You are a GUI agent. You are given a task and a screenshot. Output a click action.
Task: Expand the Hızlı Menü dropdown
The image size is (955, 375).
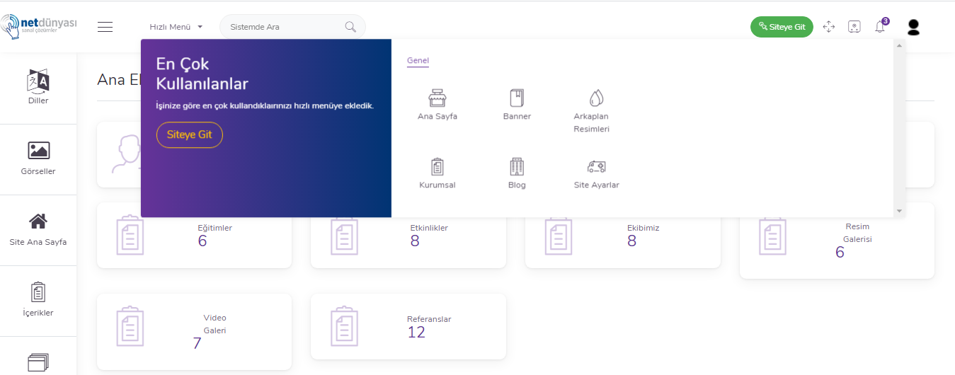[176, 27]
